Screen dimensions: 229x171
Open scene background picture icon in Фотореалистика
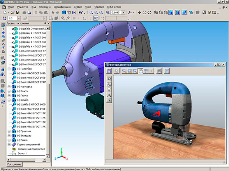tap(109, 84)
